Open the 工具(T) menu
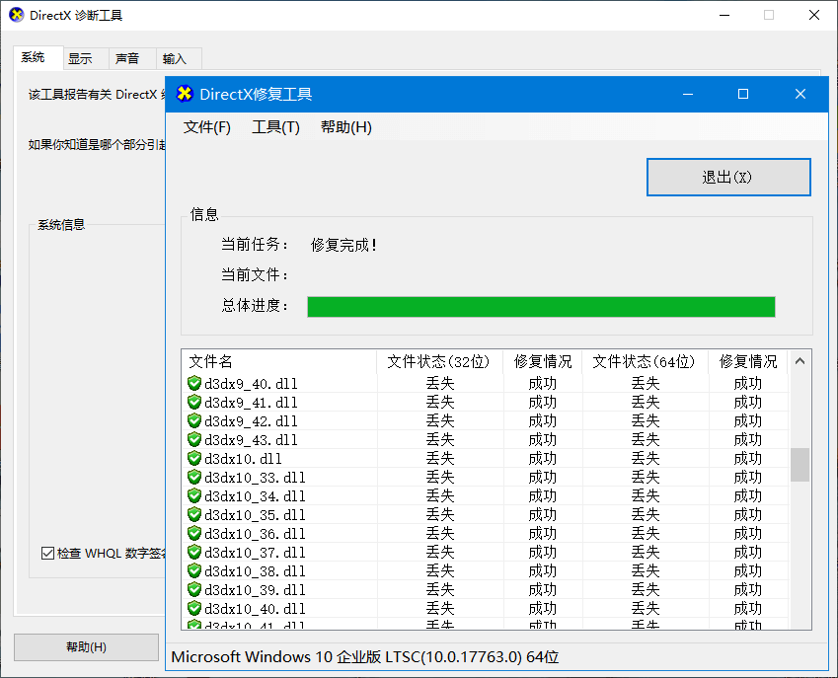Viewport: 838px width, 678px height. (x=275, y=127)
